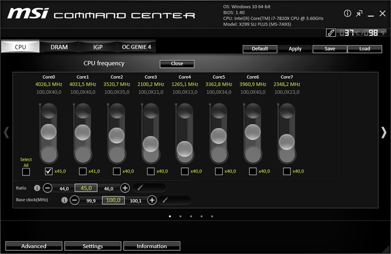The image size is (391, 254).
Task: Open the Information menu
Action: 152,246
